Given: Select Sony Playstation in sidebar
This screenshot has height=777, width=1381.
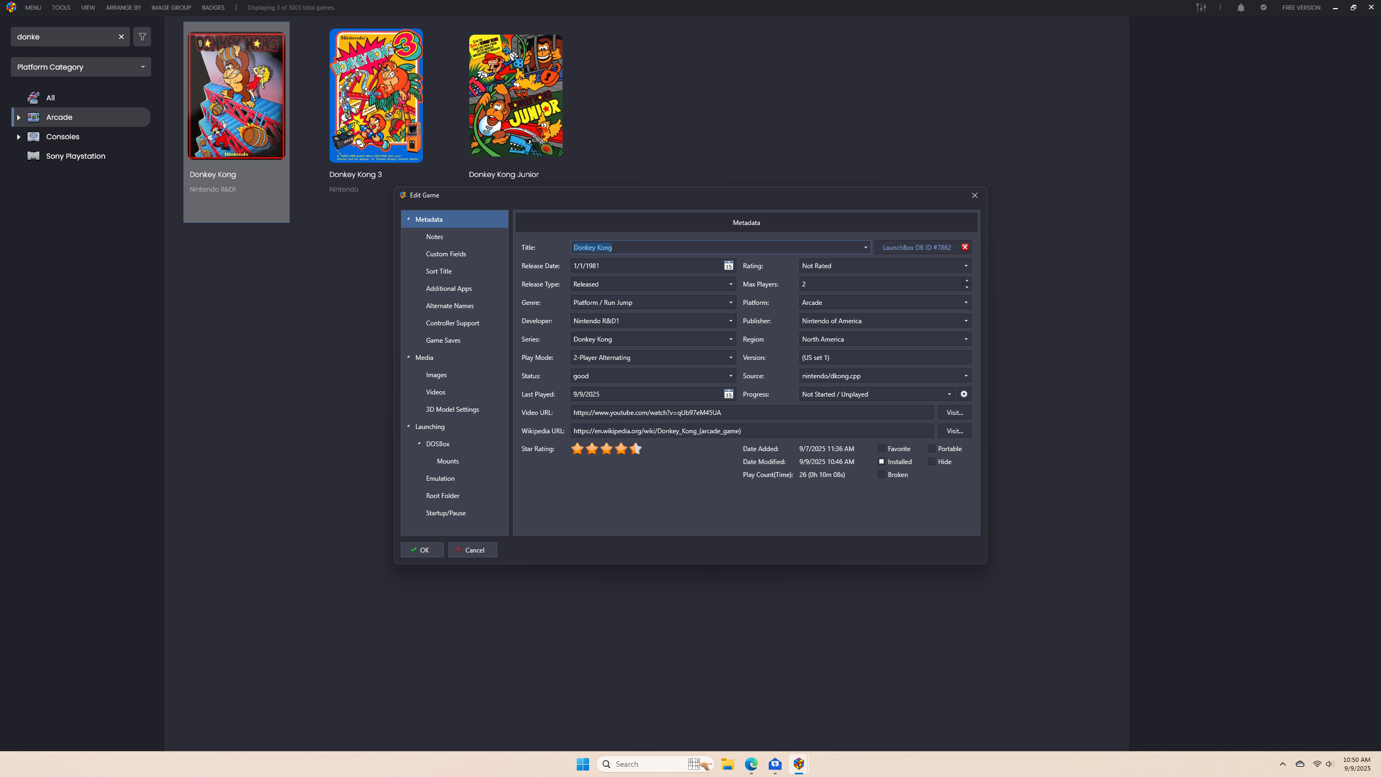Looking at the screenshot, I should [76, 156].
